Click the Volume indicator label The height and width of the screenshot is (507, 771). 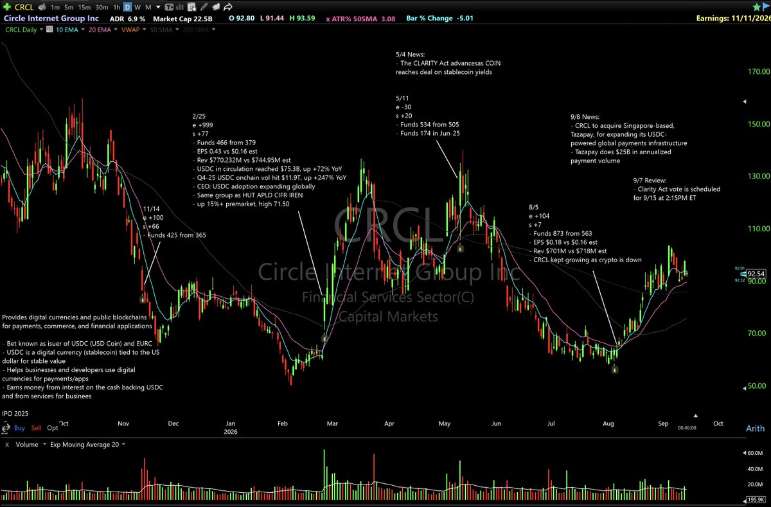27,444
